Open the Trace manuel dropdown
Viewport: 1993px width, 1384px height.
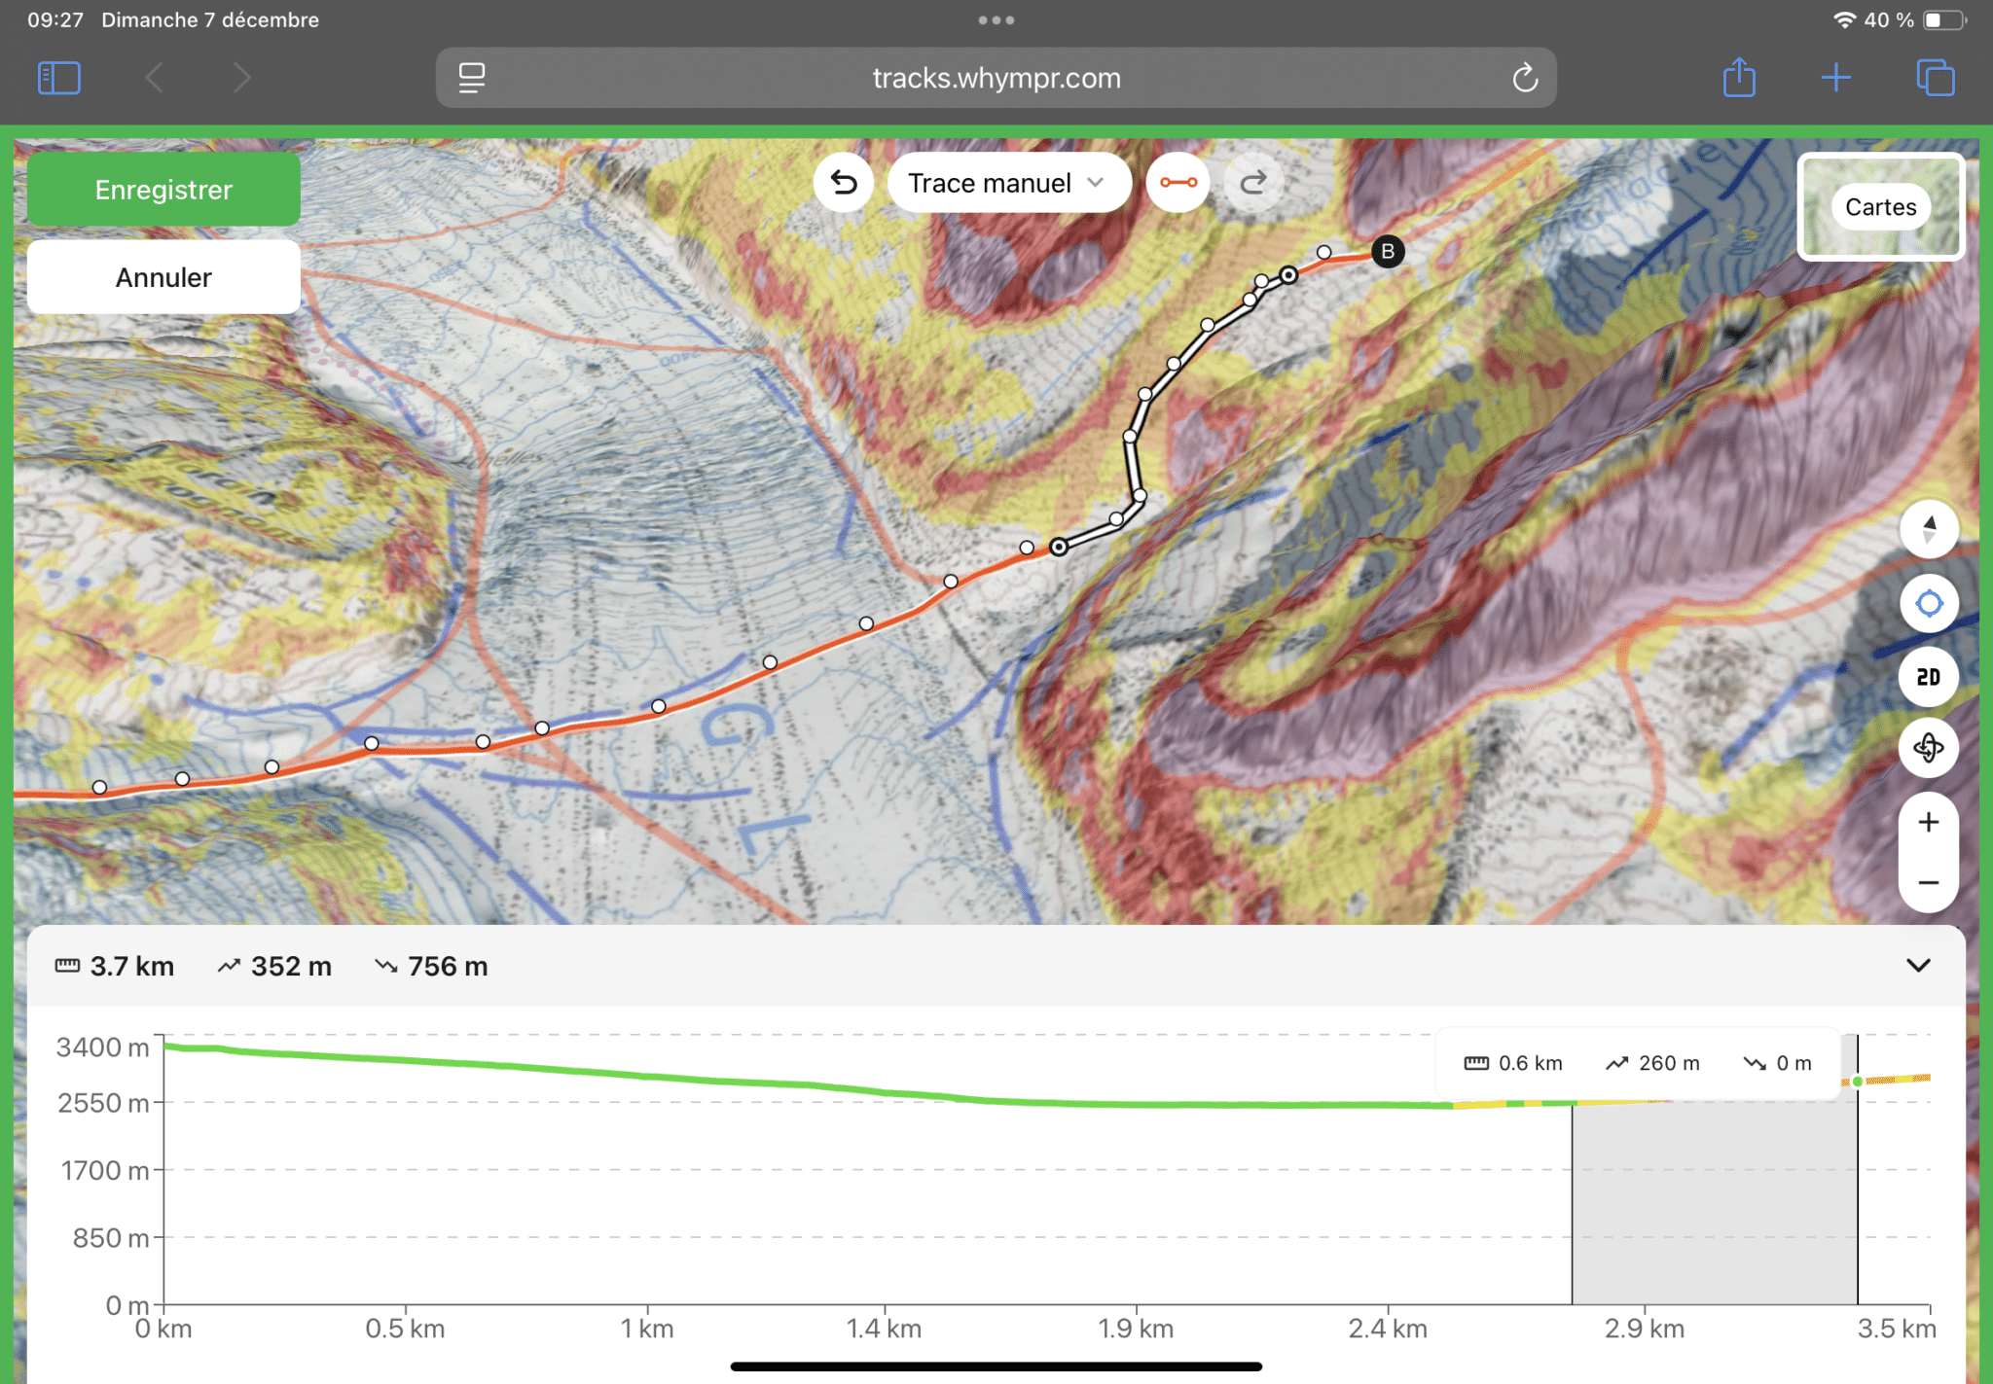1007,183
